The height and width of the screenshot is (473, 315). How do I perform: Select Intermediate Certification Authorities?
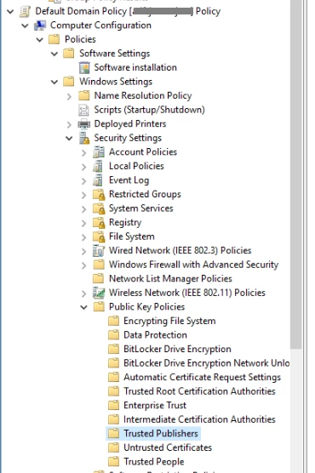(x=199, y=419)
